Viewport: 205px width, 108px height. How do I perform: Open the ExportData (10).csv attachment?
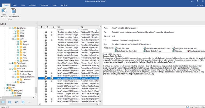point(152,51)
